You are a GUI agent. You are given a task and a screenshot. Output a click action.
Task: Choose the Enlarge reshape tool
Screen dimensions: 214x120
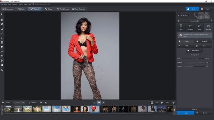point(203,41)
